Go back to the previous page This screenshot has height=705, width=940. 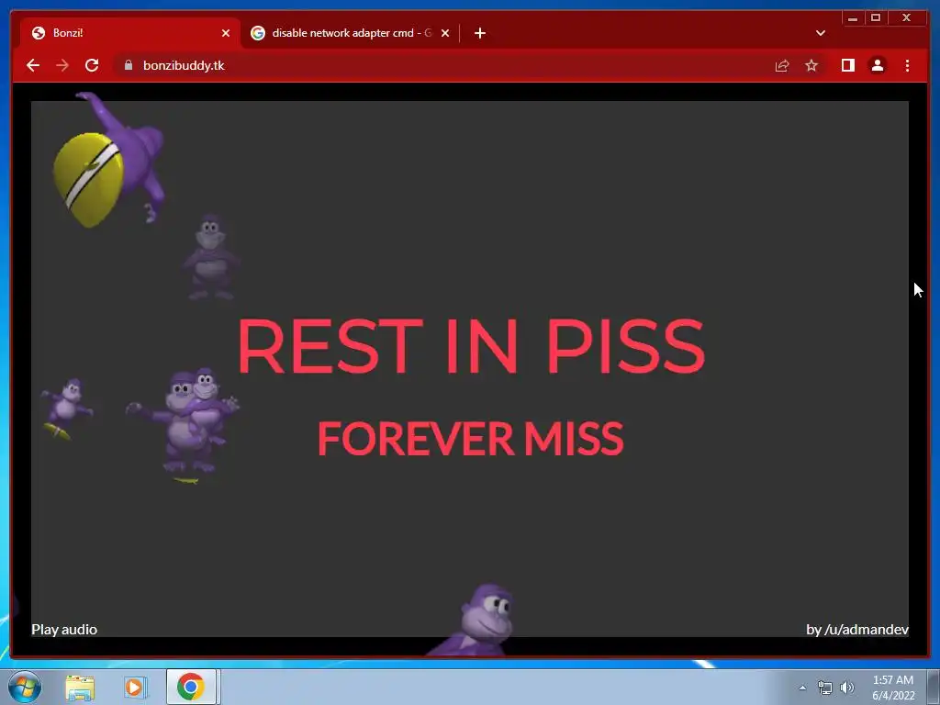(33, 65)
